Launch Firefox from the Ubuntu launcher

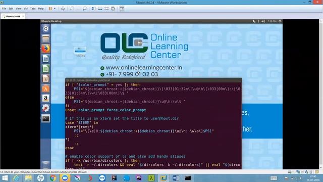click(x=46, y=49)
